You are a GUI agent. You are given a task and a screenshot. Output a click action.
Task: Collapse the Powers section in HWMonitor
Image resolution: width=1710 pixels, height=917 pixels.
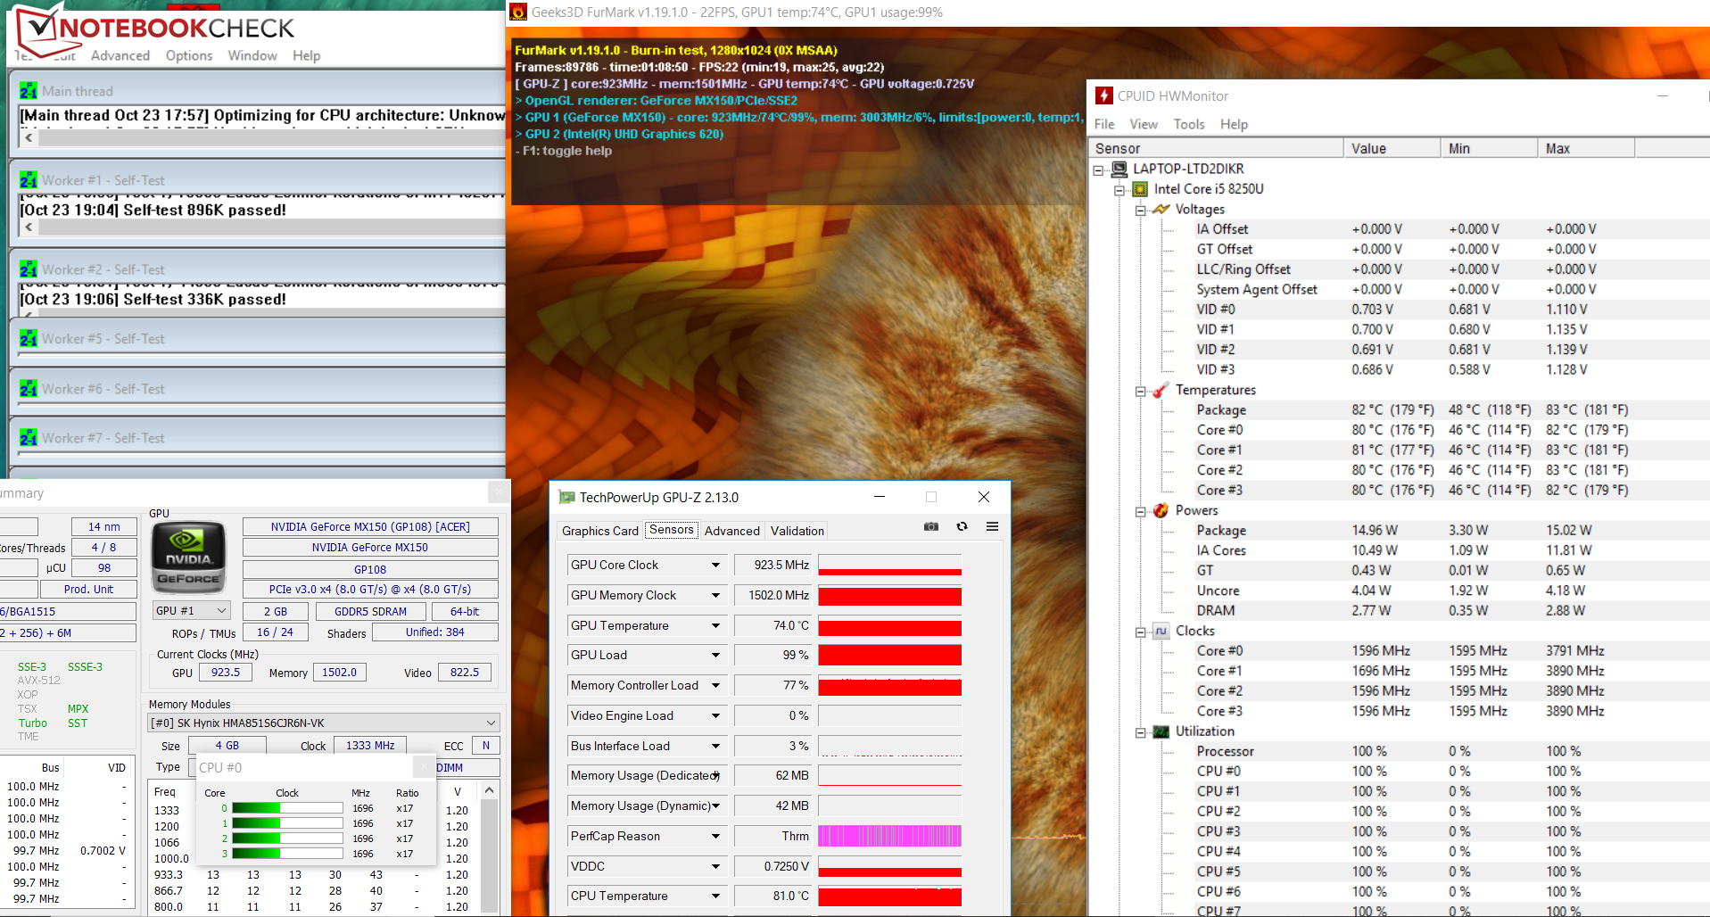pos(1140,511)
